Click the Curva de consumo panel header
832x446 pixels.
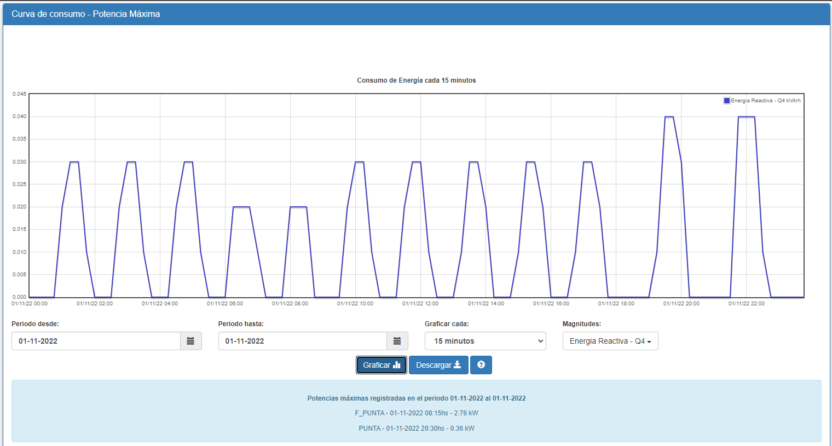point(417,14)
